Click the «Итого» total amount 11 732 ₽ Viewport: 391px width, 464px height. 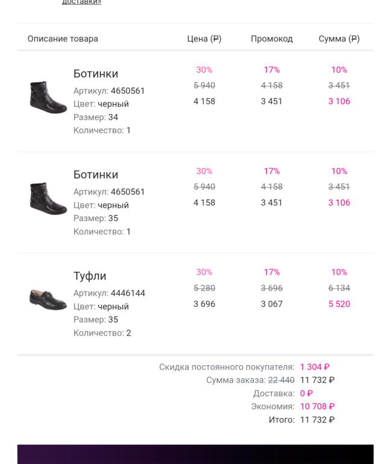(x=317, y=419)
